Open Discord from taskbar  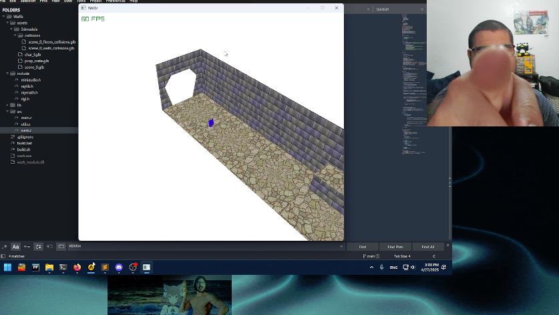pyautogui.click(x=119, y=267)
